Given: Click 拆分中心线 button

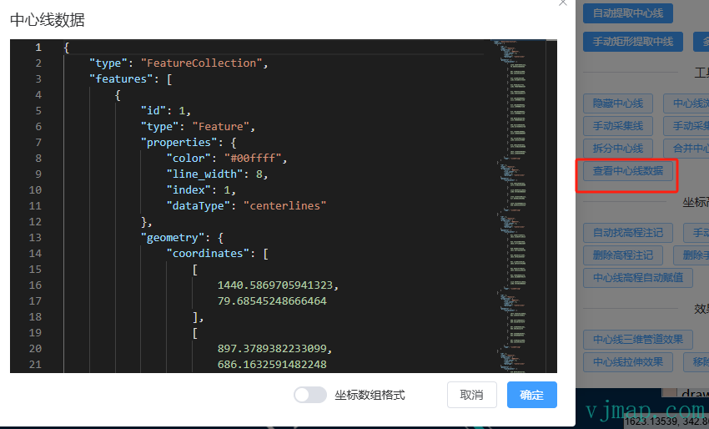Looking at the screenshot, I should click(617, 149).
